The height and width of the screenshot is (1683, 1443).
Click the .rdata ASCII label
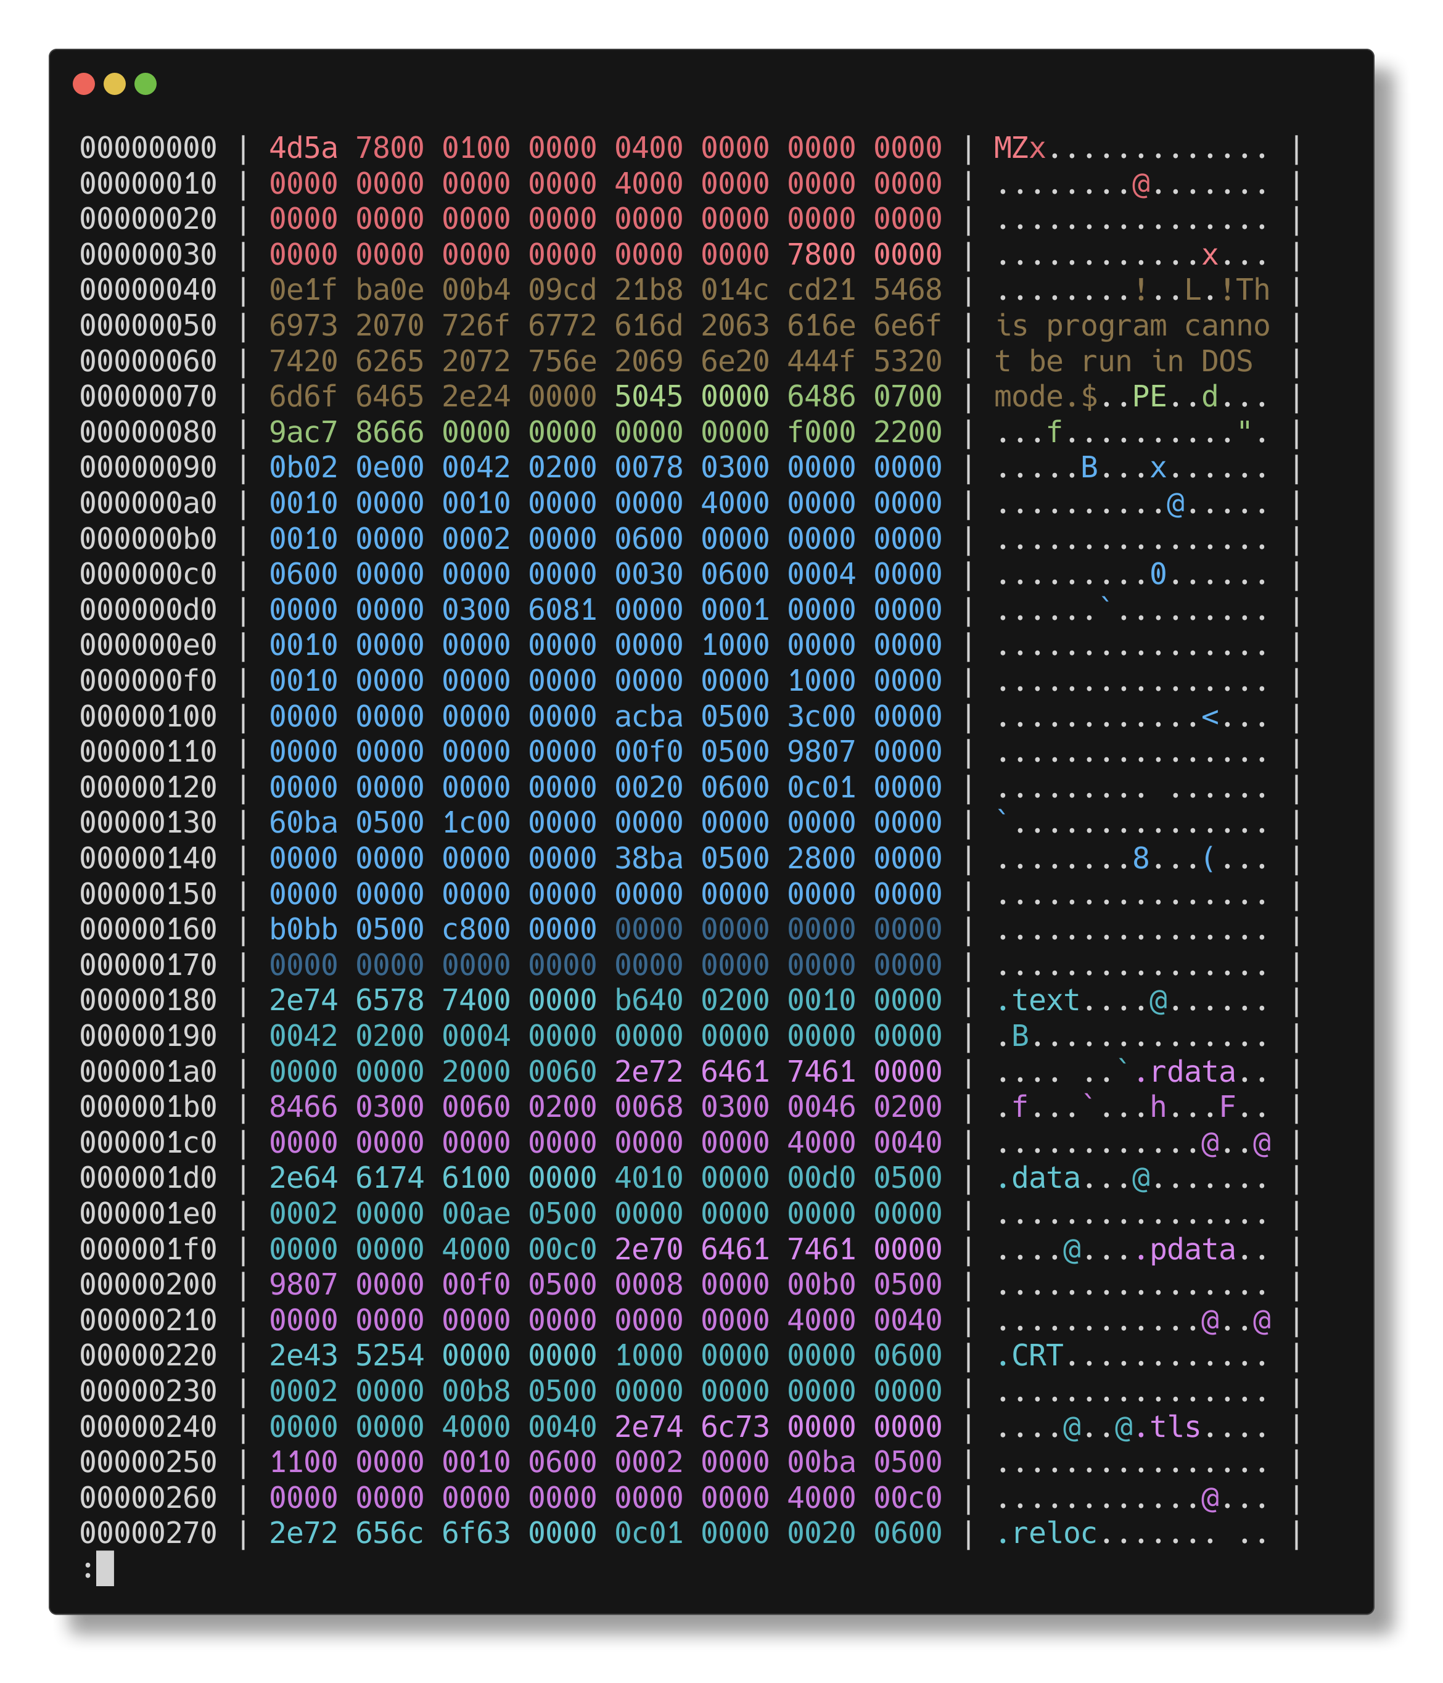point(1183,1072)
